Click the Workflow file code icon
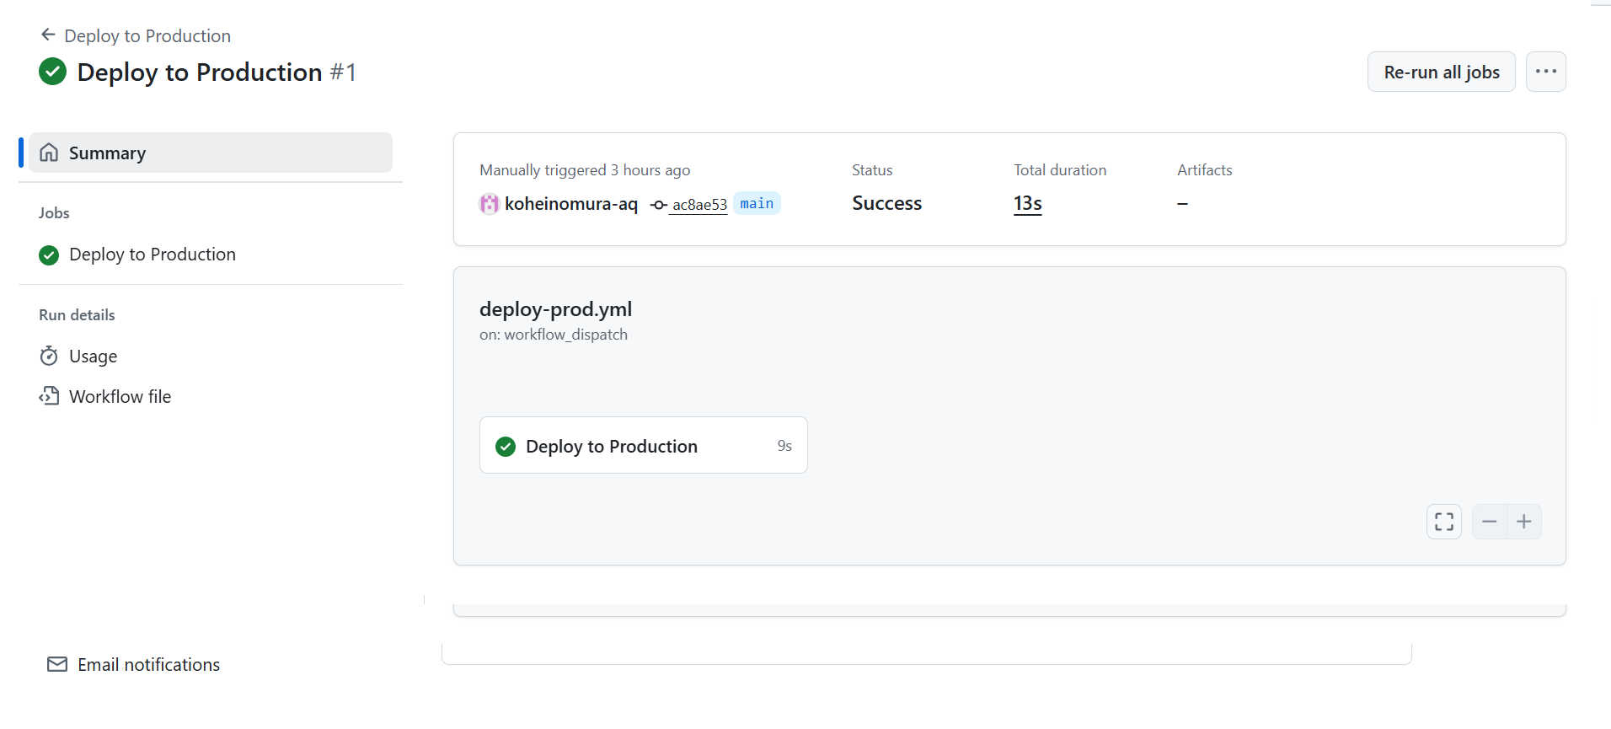The height and width of the screenshot is (729, 1611). 49,396
